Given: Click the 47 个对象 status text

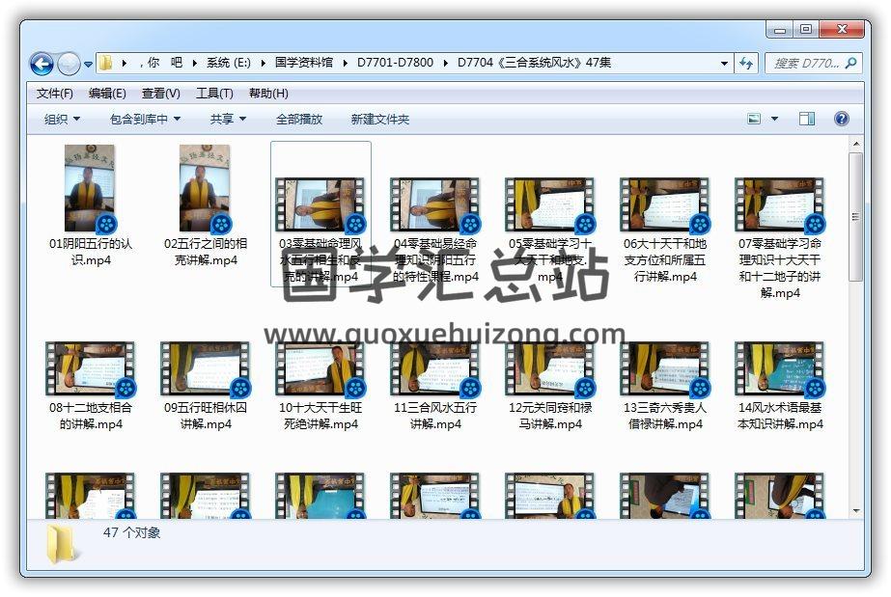Looking at the screenshot, I should coord(132,533).
